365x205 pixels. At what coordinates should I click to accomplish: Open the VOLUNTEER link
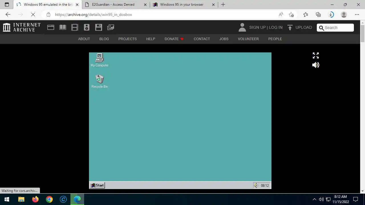click(248, 39)
